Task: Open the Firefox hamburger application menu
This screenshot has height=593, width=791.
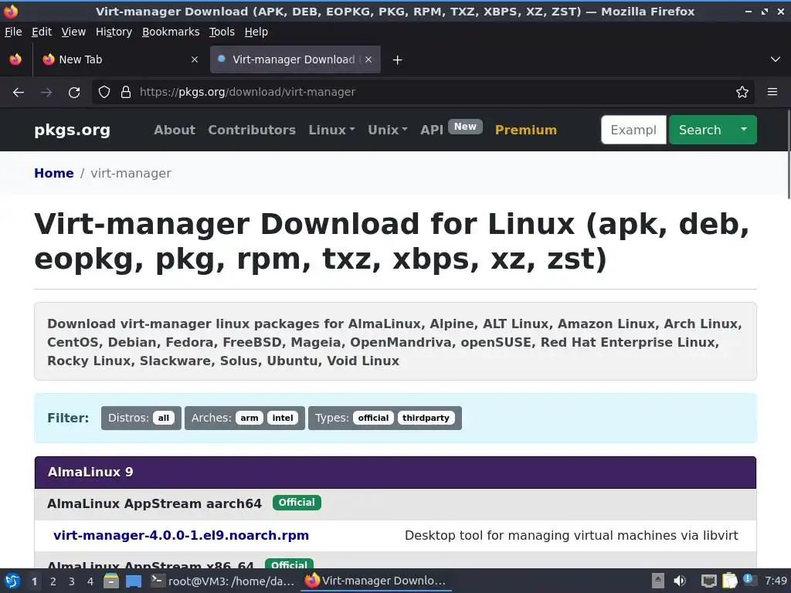Action: 772,93
